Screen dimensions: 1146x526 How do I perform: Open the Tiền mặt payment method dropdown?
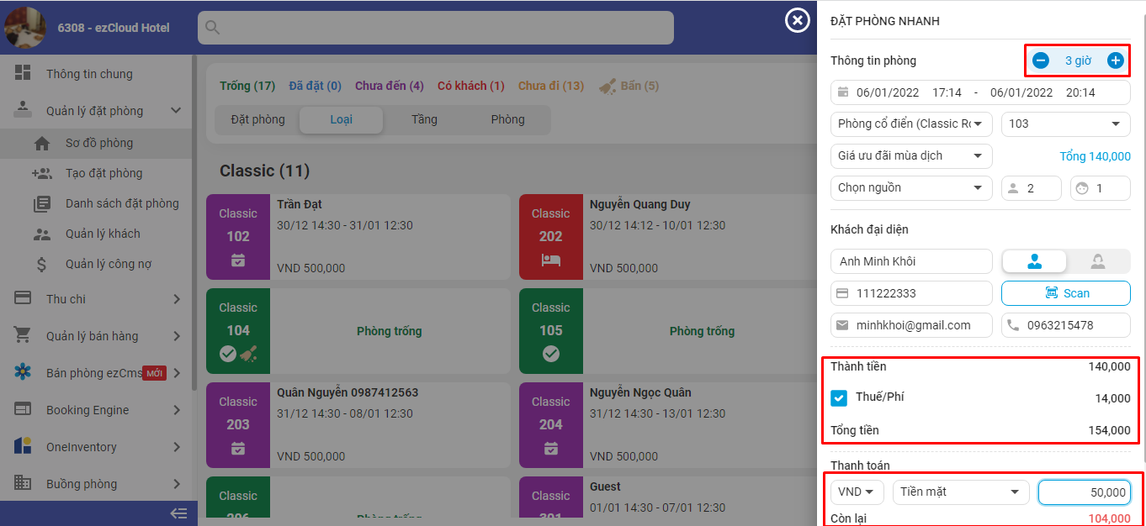tap(960, 492)
